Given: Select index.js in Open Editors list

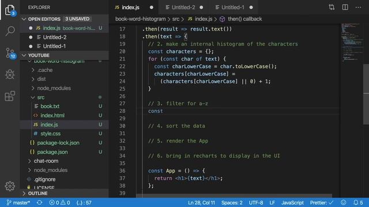Looking at the screenshot, I should pos(64,28).
